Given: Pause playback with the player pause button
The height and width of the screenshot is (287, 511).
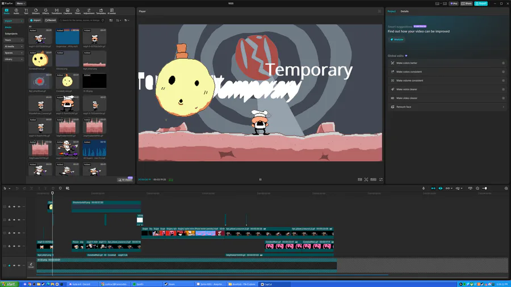Looking at the screenshot, I should pos(260,180).
